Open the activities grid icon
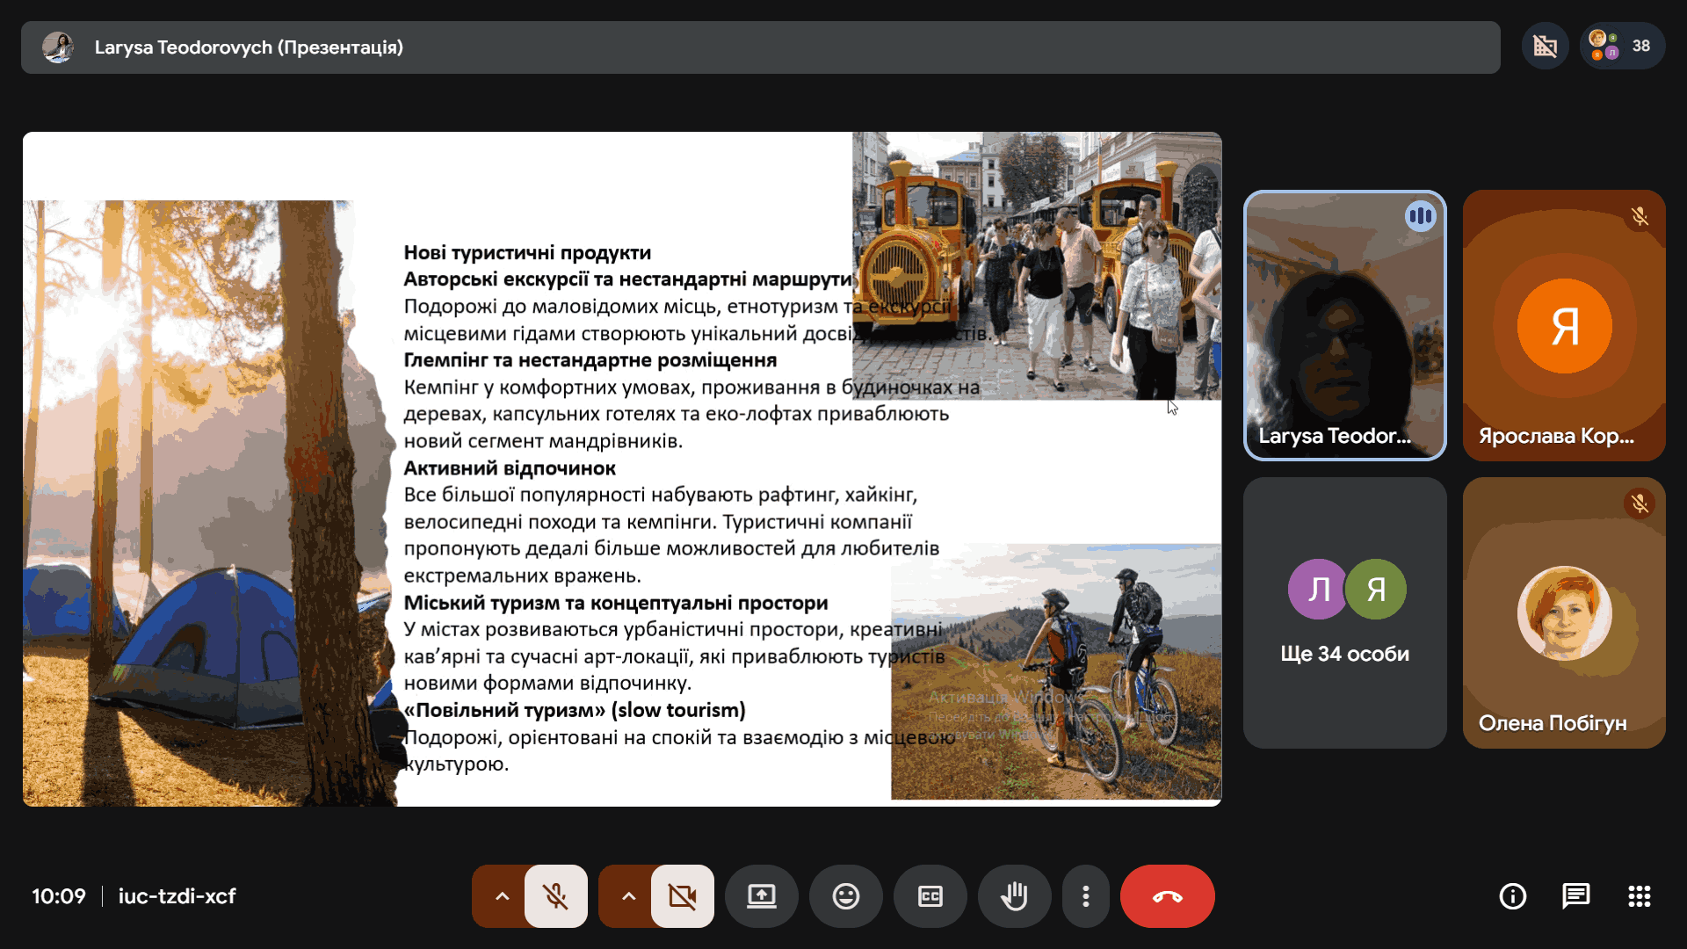Viewport: 1687px width, 949px height. pyautogui.click(x=1639, y=896)
